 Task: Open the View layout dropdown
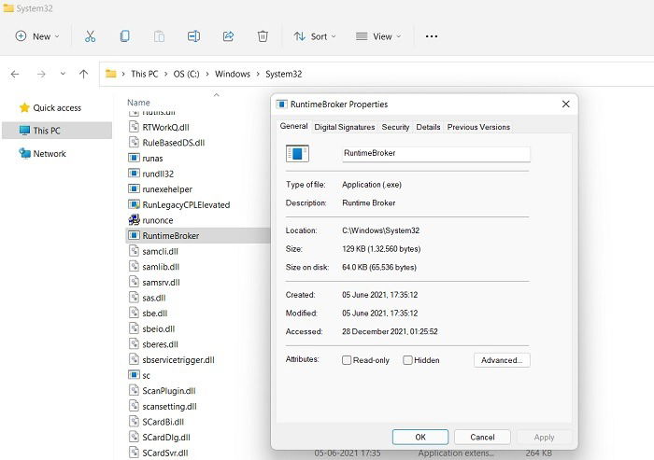tap(378, 36)
